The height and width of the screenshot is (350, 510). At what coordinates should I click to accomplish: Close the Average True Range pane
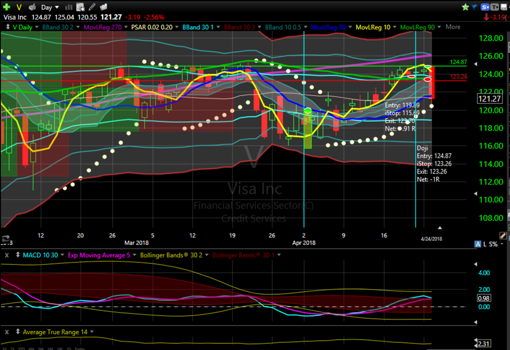7,332
